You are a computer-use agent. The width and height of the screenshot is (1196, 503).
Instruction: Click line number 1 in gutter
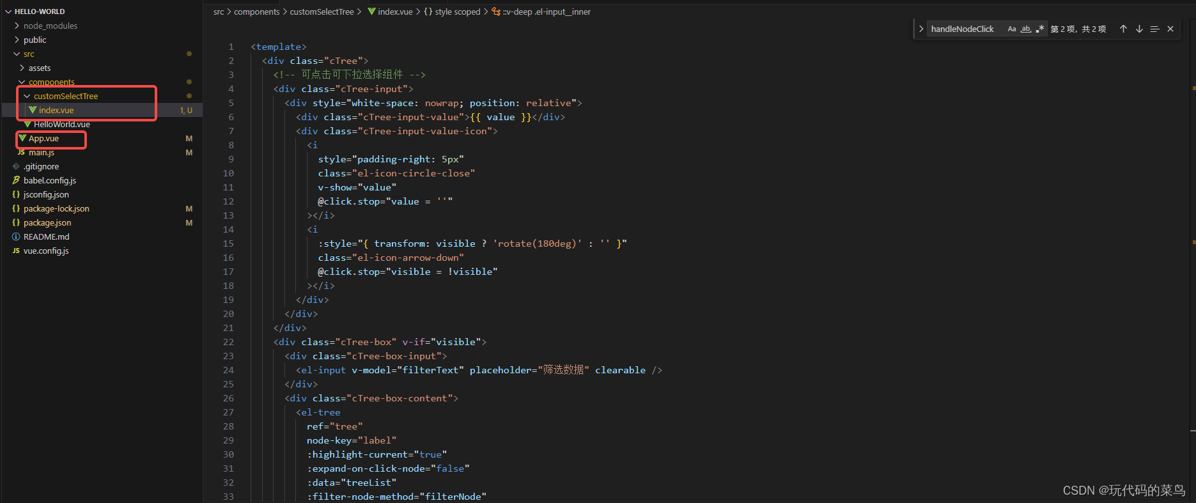pyautogui.click(x=231, y=47)
